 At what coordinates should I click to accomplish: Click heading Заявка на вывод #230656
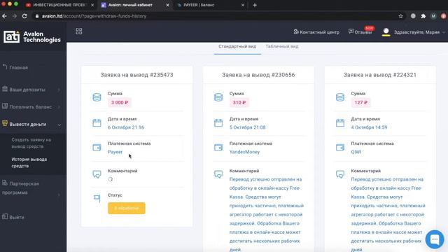point(258,75)
